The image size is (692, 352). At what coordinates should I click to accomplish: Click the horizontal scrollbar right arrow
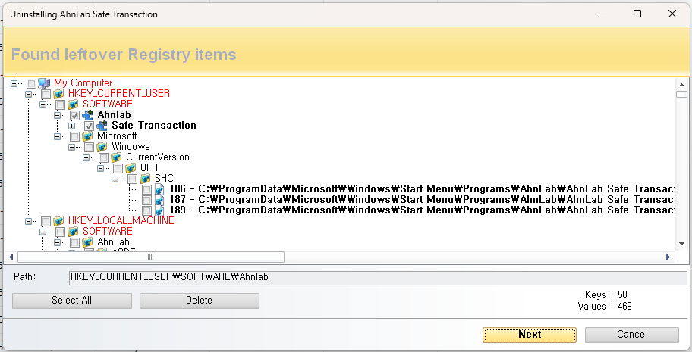coord(668,257)
